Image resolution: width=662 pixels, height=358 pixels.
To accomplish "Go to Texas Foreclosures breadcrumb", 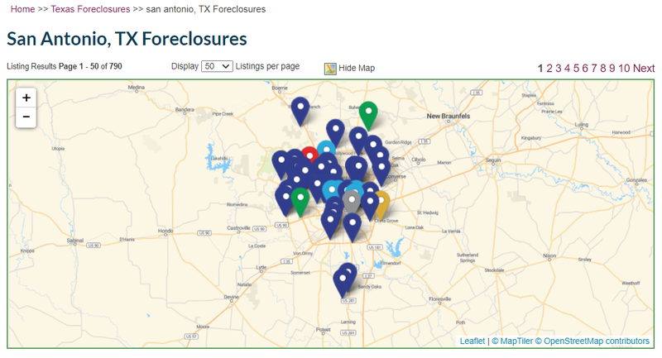I will [90, 9].
